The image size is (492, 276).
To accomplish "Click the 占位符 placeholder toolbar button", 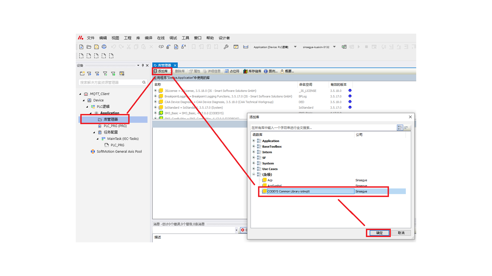I will pos(232,71).
